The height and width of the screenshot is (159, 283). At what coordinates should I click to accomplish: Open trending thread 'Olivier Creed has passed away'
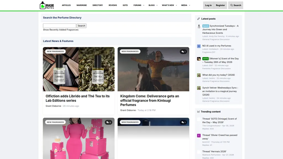(220, 137)
